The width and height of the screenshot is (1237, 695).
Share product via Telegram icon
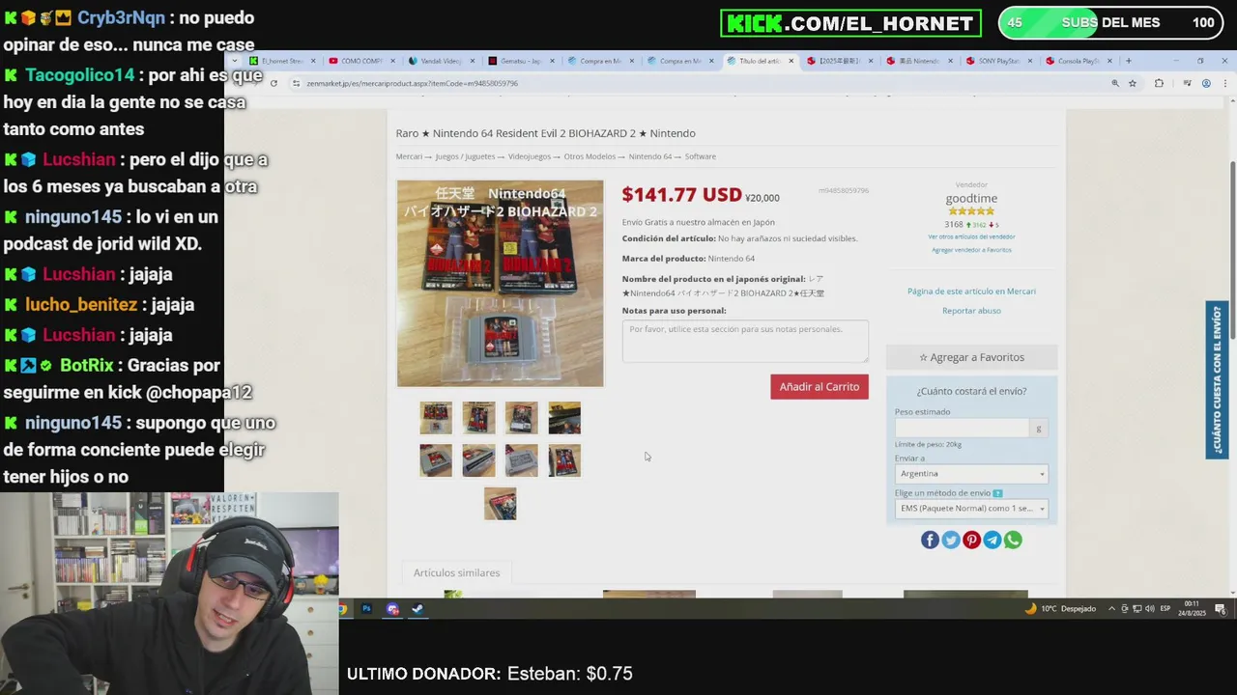pos(992,540)
